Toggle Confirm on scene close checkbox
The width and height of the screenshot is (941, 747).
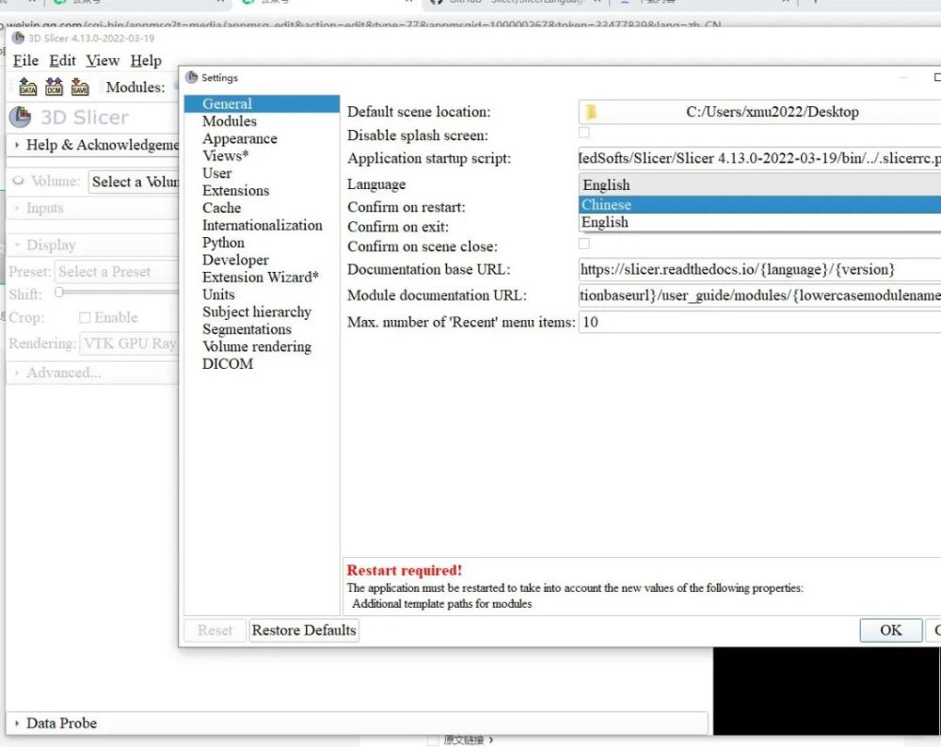[x=584, y=244]
